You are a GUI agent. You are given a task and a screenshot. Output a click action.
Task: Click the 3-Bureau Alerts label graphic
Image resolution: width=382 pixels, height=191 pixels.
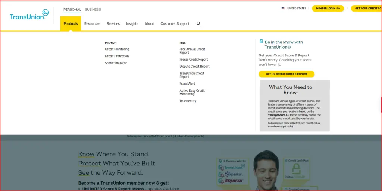pyautogui.click(x=232, y=161)
